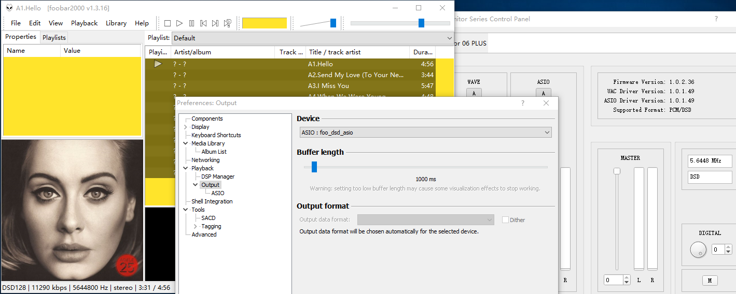Click the Random playback icon
Viewport: 736px width, 294px height.
tap(227, 23)
